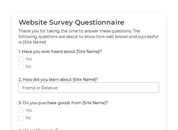This screenshot has height=130, width=178.
Task: Select the "Yes" label under question 3
Action: pos(29,110)
